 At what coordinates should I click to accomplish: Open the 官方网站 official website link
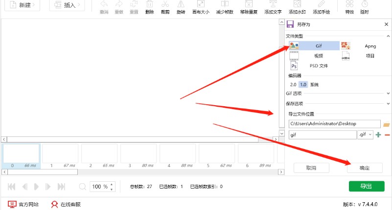(23, 204)
